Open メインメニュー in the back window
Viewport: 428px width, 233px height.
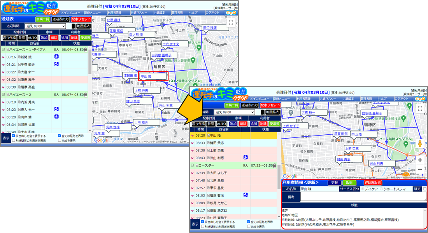[71, 12]
